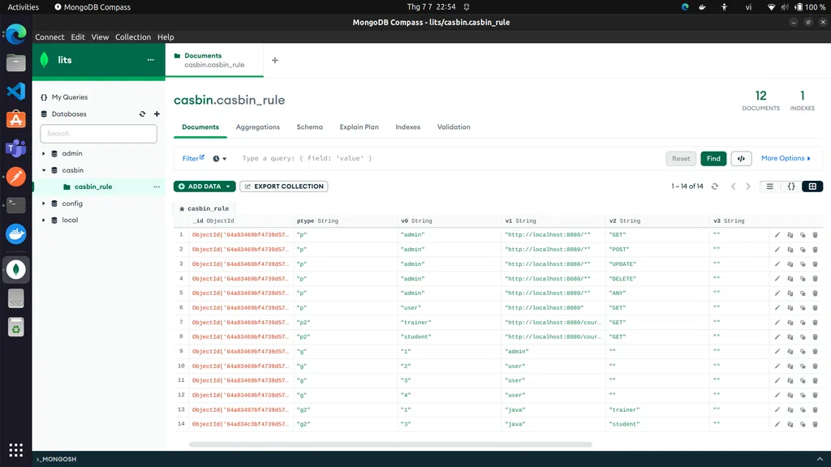
Task: Copy row 6 document with v0 user
Action: tap(790, 307)
